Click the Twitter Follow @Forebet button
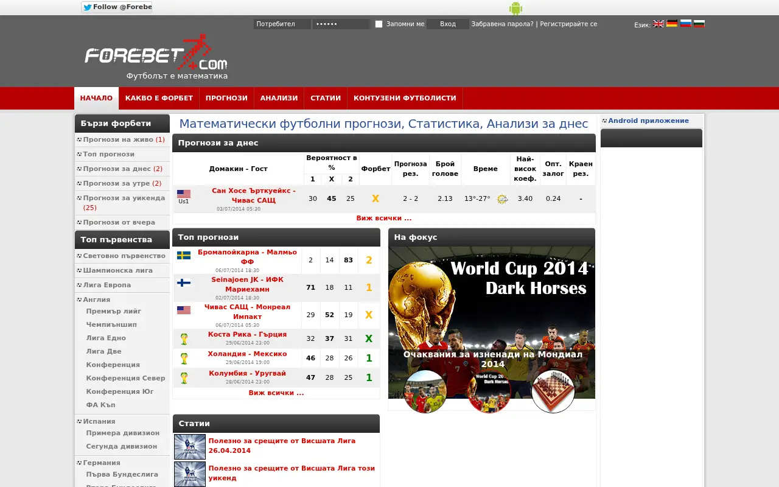779x487 pixels. (x=117, y=7)
